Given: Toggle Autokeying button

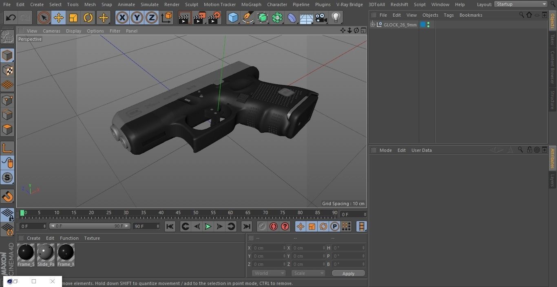Looking at the screenshot, I should [x=274, y=226].
